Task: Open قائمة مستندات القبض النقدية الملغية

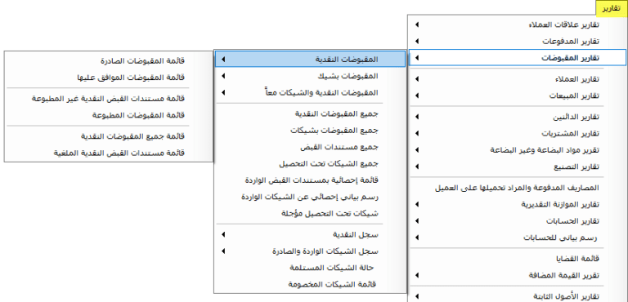Action: (x=109, y=153)
